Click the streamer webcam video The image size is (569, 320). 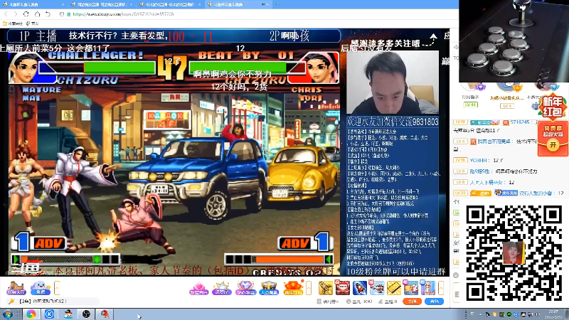[393, 82]
